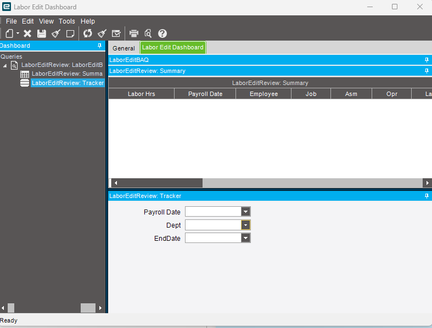Viewport: 432px width, 328px height.
Task: Open the Payroll Date dropdown arrow
Action: click(x=245, y=212)
